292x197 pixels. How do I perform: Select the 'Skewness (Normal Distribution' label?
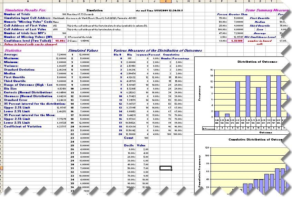tap(28, 96)
